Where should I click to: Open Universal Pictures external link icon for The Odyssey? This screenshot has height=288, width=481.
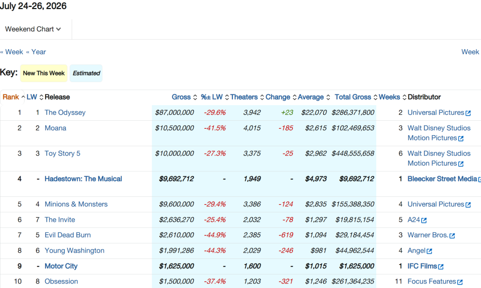point(468,113)
